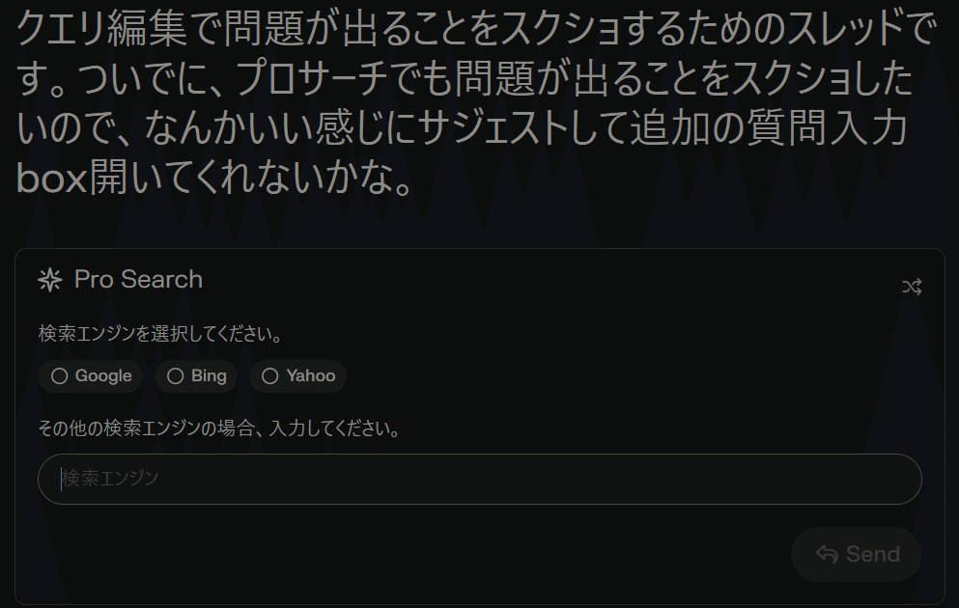Choose the Google option label text

point(103,375)
